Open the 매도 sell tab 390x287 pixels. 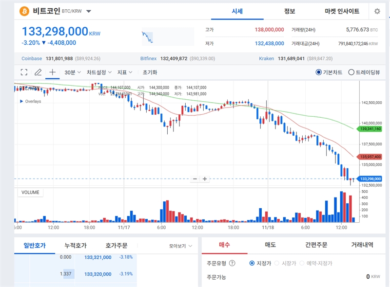[x=270, y=245]
